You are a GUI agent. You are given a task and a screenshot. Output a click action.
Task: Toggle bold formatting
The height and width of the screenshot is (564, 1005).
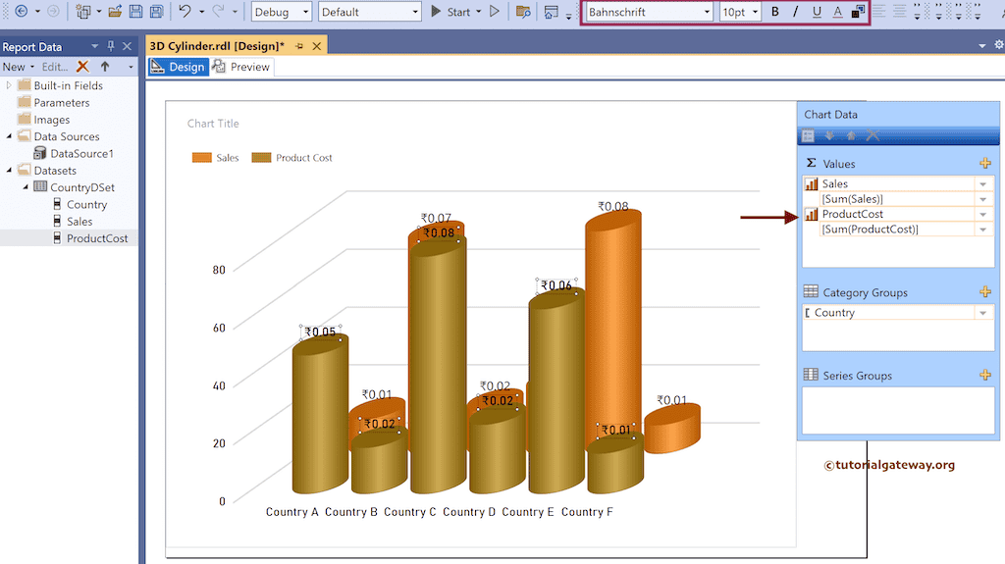(775, 12)
